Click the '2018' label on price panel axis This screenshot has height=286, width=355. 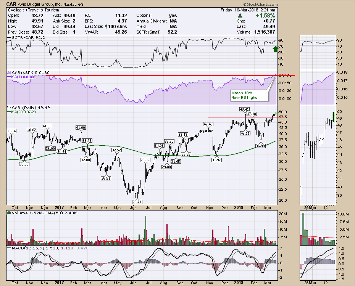point(239,207)
